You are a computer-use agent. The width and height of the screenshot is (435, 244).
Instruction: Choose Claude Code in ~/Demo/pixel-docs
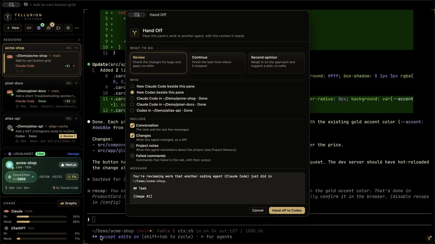tap(168, 104)
